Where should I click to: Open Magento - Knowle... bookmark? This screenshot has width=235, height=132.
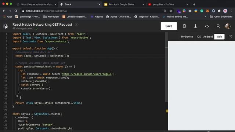[147, 16]
